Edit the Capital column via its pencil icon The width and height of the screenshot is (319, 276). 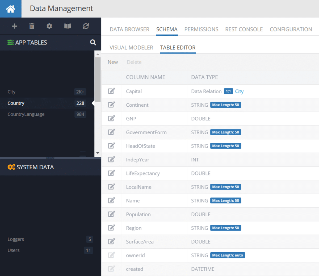pyautogui.click(x=111, y=91)
